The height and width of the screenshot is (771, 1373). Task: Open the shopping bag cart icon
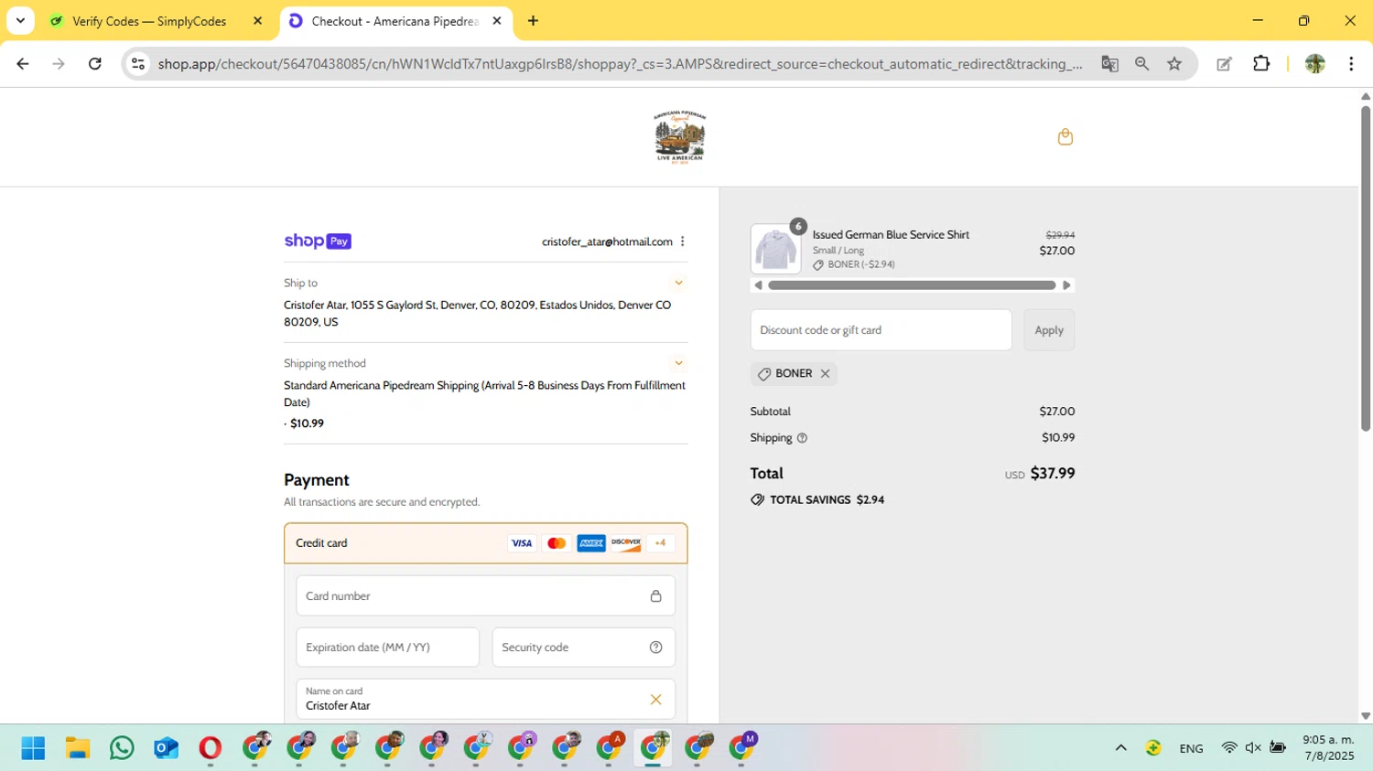1065,137
